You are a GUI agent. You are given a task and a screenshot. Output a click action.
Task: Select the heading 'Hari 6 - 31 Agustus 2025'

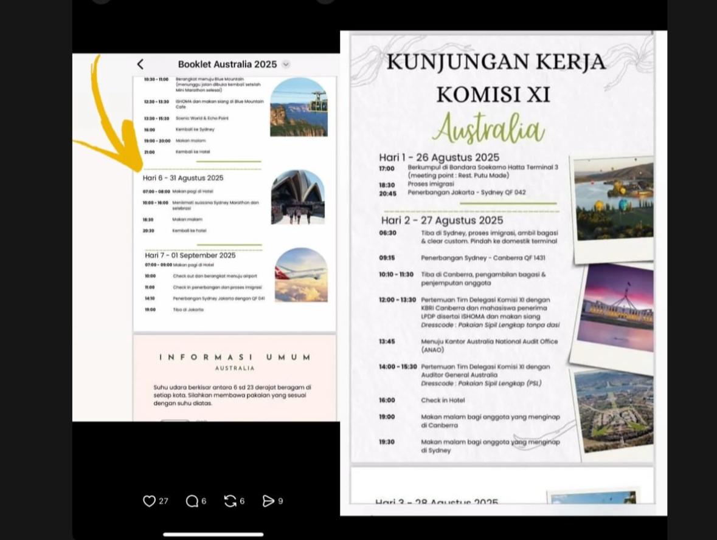(183, 178)
